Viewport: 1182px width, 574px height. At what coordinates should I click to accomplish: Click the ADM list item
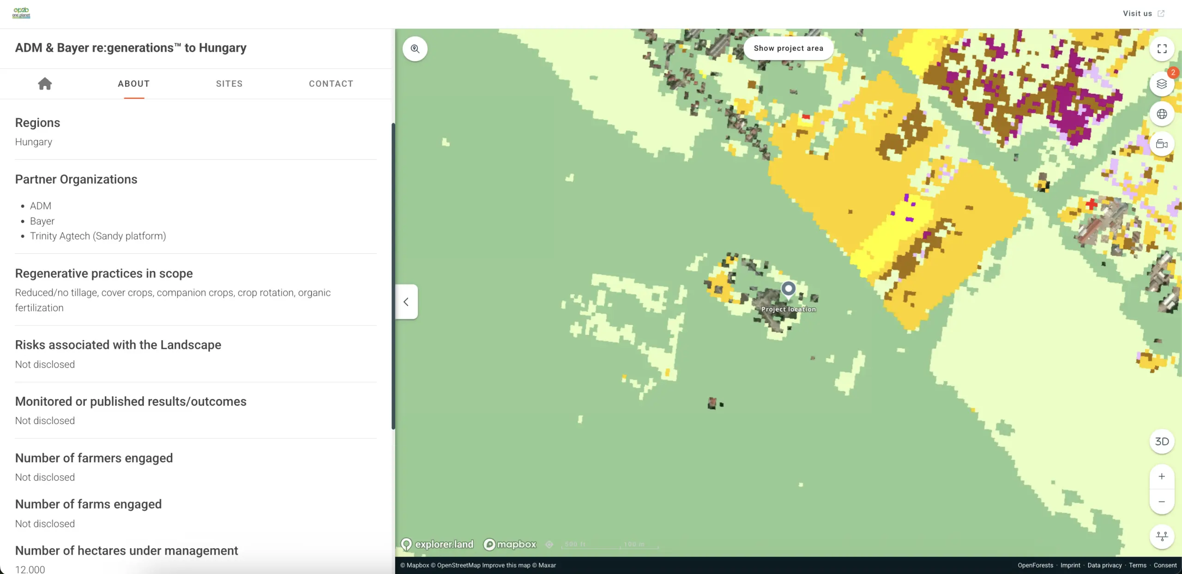coord(41,206)
